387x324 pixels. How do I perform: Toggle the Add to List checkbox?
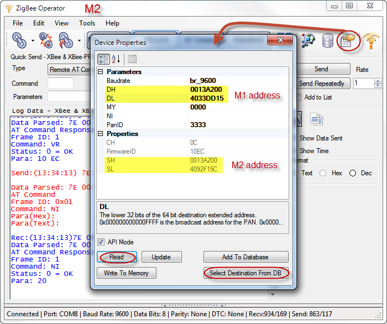[299, 97]
